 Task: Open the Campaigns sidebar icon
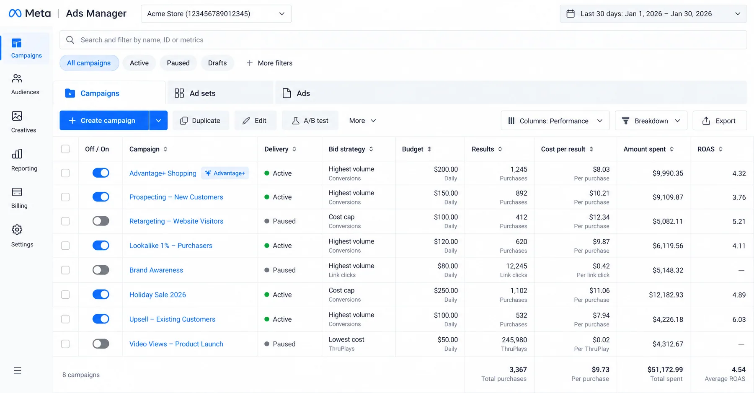pos(17,43)
